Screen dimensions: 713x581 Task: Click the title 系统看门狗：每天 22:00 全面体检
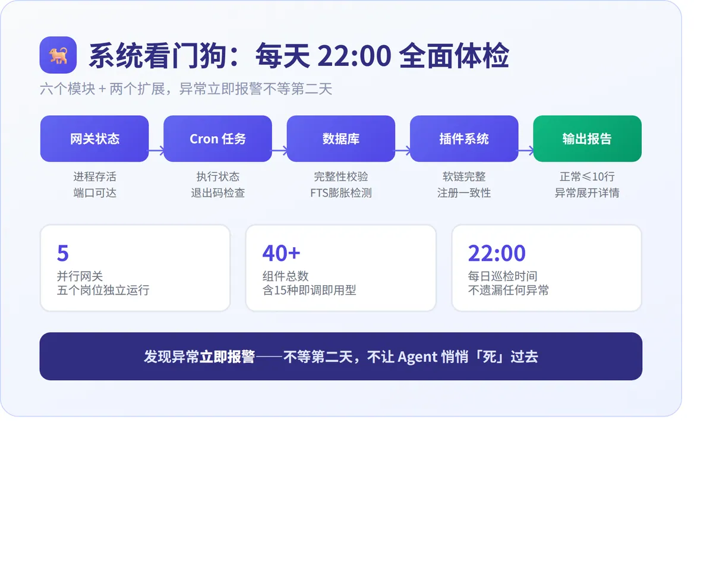tap(299, 56)
